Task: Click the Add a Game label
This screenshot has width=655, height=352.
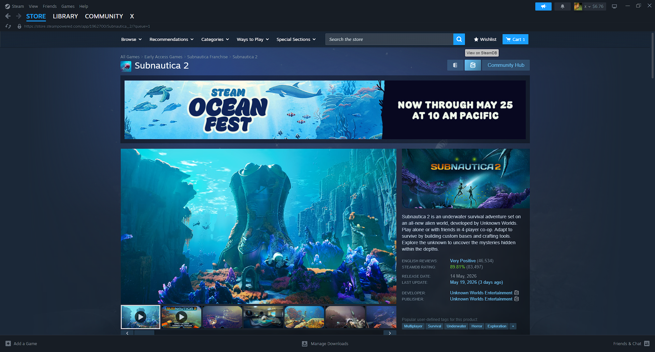Action: (25, 343)
